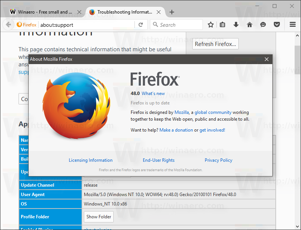Select the 'release' update channel value
301x230 pixels.
[91, 185]
